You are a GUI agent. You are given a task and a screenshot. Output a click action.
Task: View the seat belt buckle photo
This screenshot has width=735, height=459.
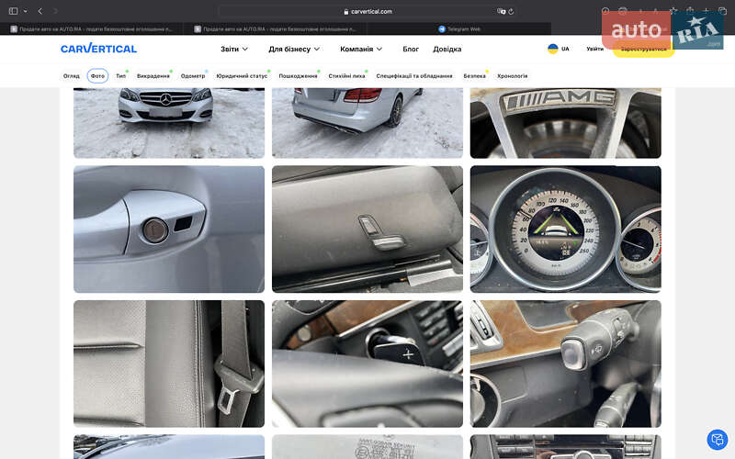pyautogui.click(x=169, y=364)
